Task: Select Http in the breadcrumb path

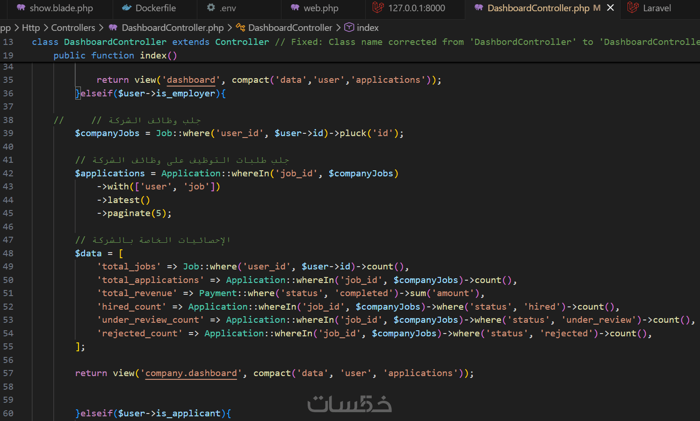Action: tap(31, 28)
